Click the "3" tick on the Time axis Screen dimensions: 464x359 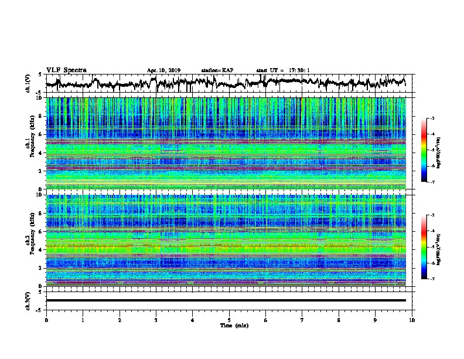point(156,320)
